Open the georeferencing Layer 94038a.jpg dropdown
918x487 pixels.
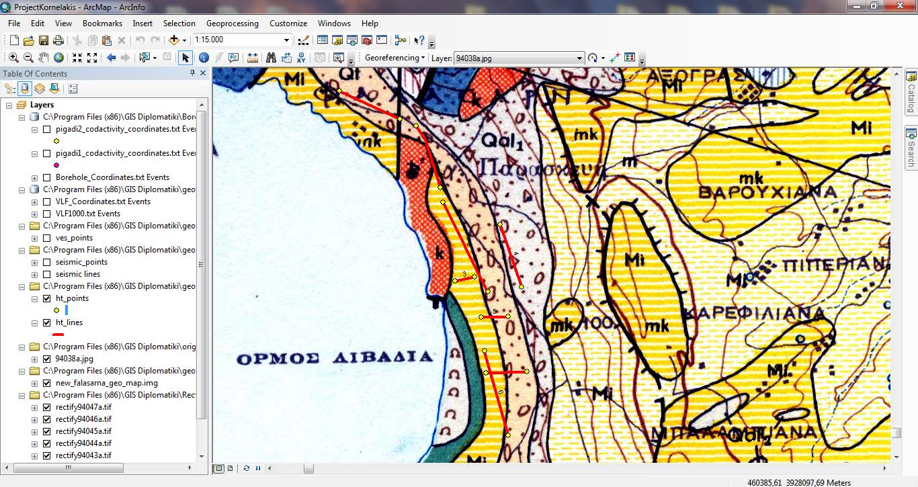coord(579,58)
